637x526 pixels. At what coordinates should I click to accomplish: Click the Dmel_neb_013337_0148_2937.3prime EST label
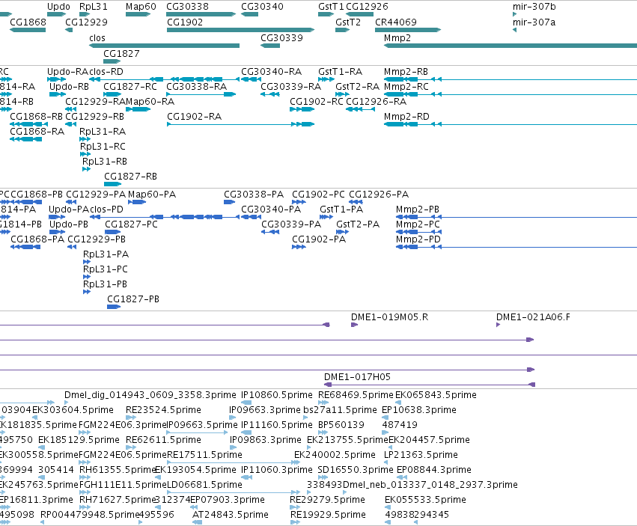pyautogui.click(x=430, y=485)
